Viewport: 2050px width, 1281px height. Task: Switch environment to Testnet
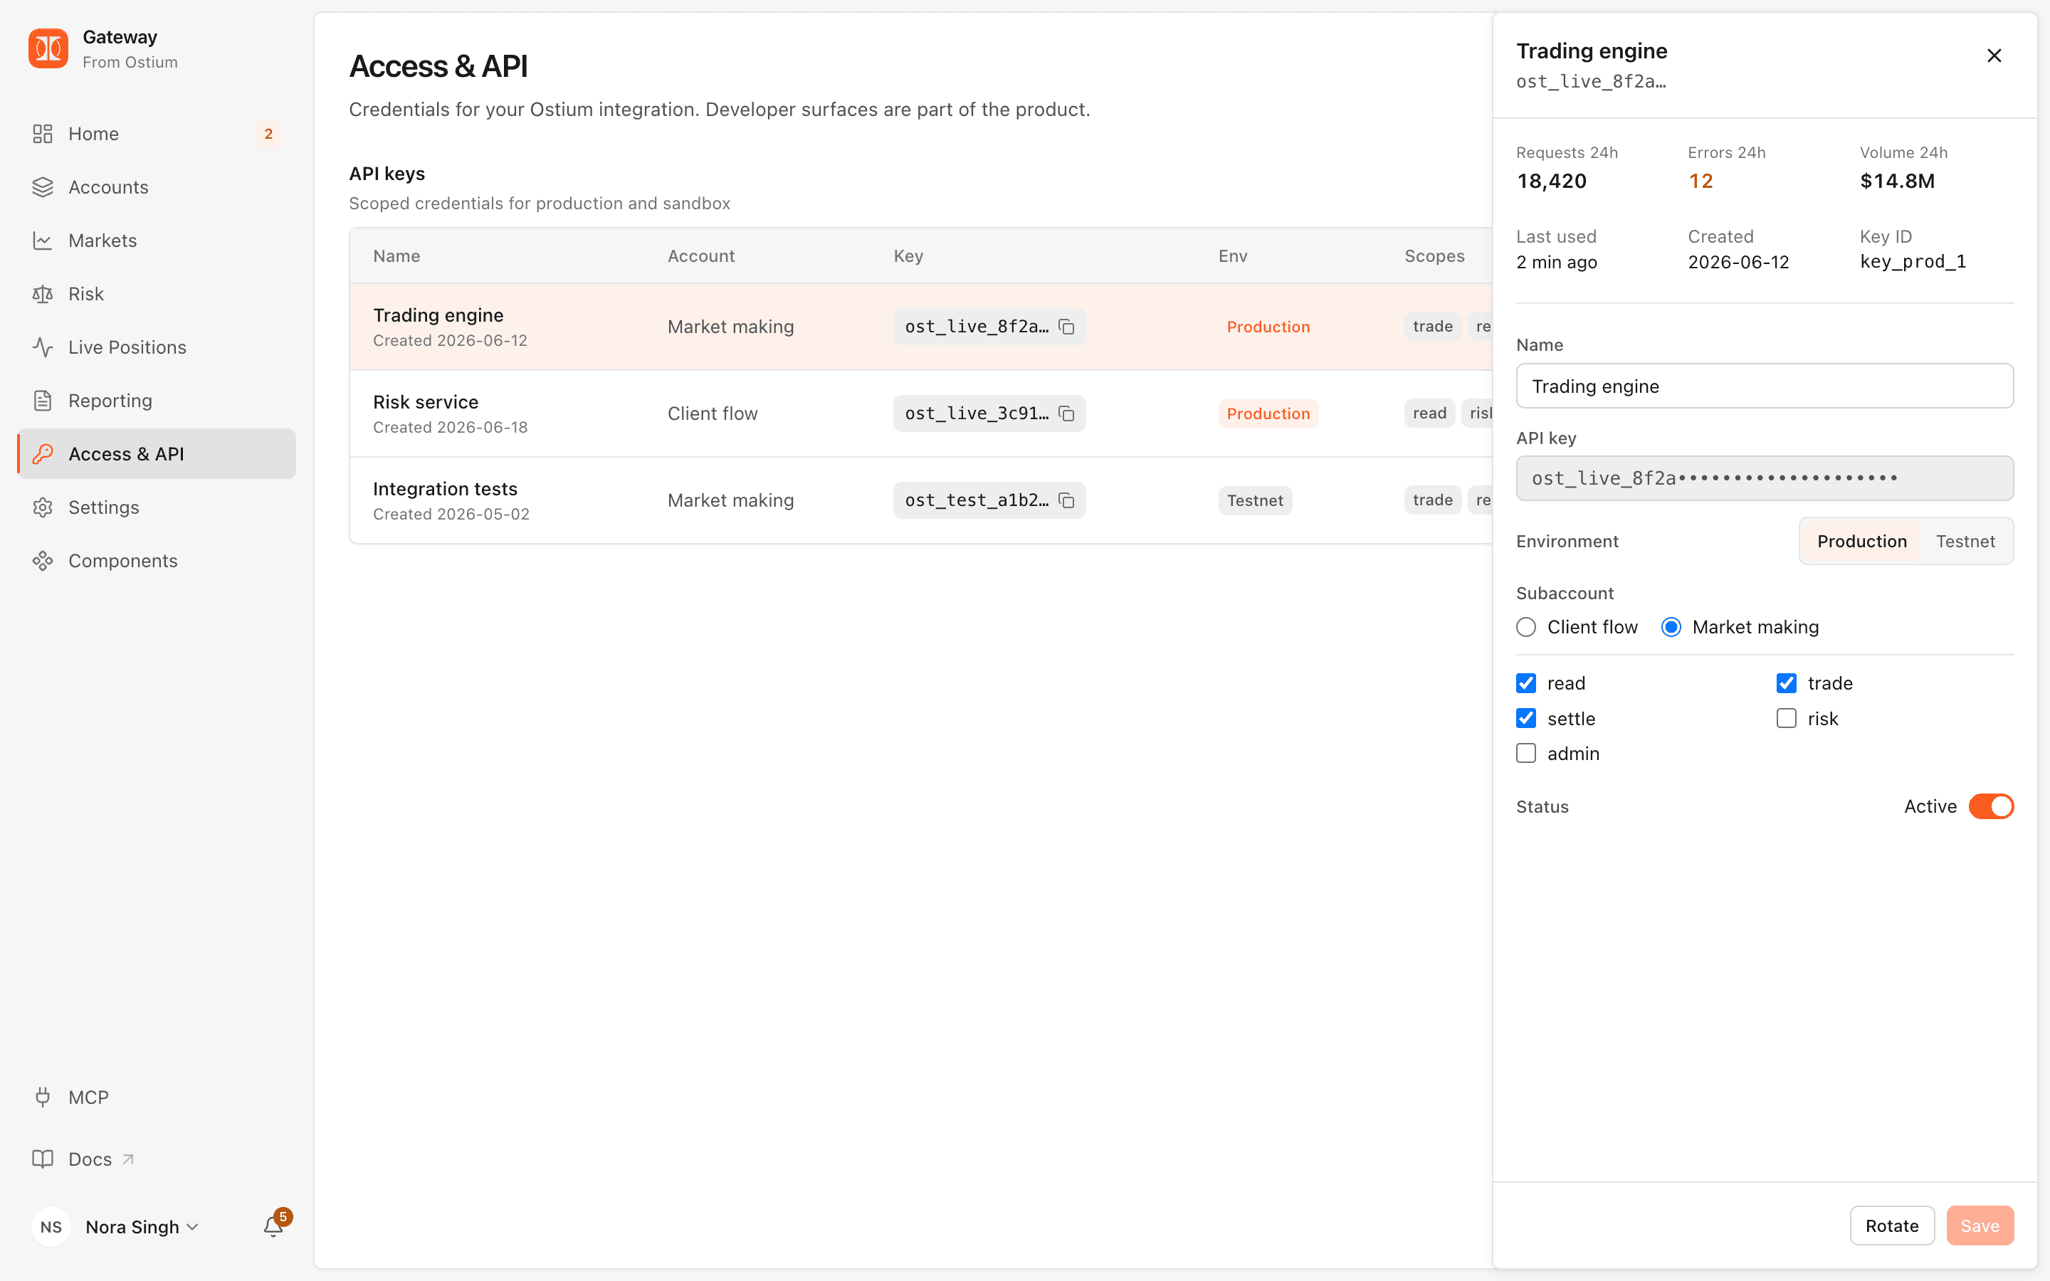click(x=1965, y=542)
